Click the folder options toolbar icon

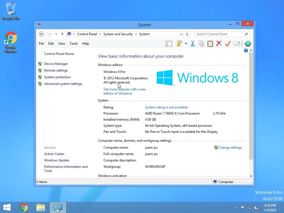coord(179,44)
